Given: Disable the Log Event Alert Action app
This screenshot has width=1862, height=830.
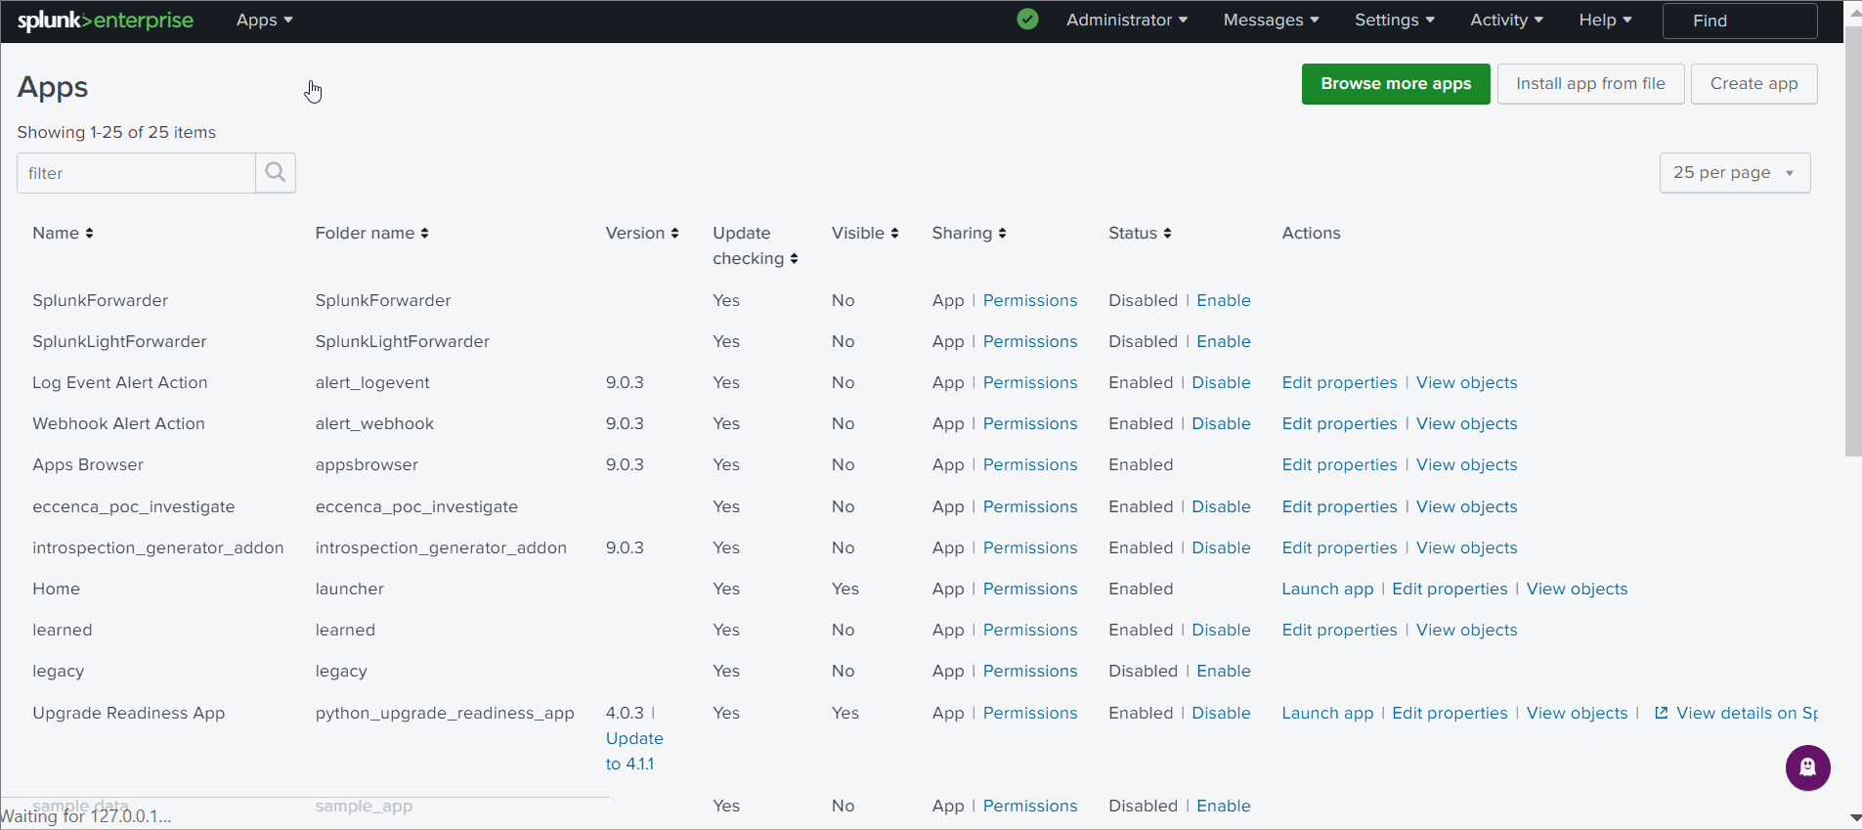Looking at the screenshot, I should click(1221, 382).
